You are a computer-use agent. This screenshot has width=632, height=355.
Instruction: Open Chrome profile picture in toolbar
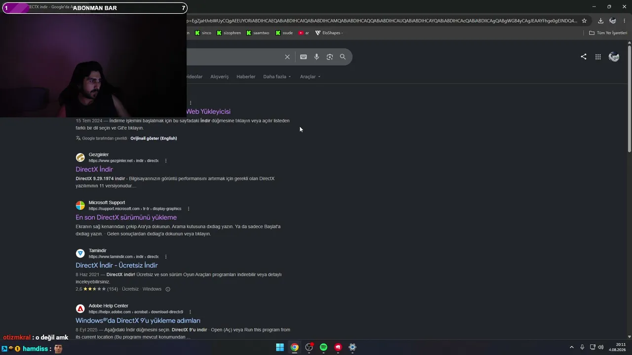pos(613,21)
